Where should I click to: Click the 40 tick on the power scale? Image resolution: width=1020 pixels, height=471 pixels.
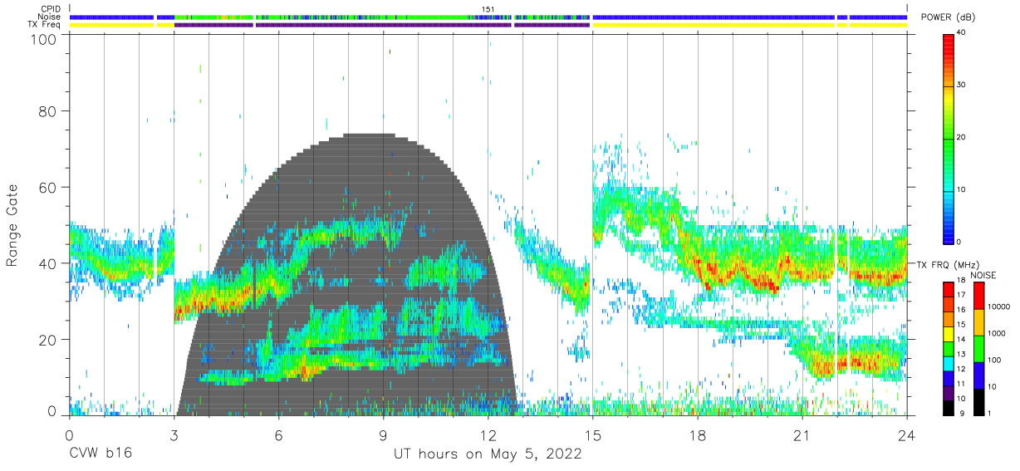962,32
